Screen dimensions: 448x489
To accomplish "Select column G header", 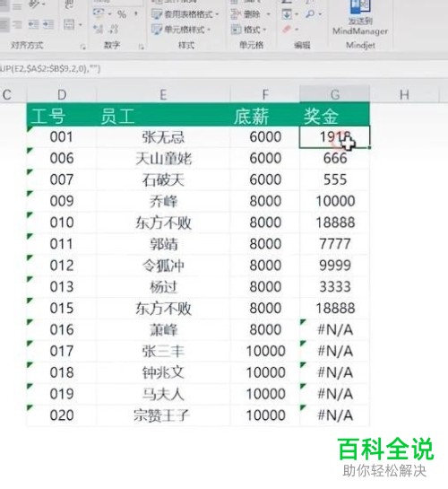I will [x=335, y=94].
